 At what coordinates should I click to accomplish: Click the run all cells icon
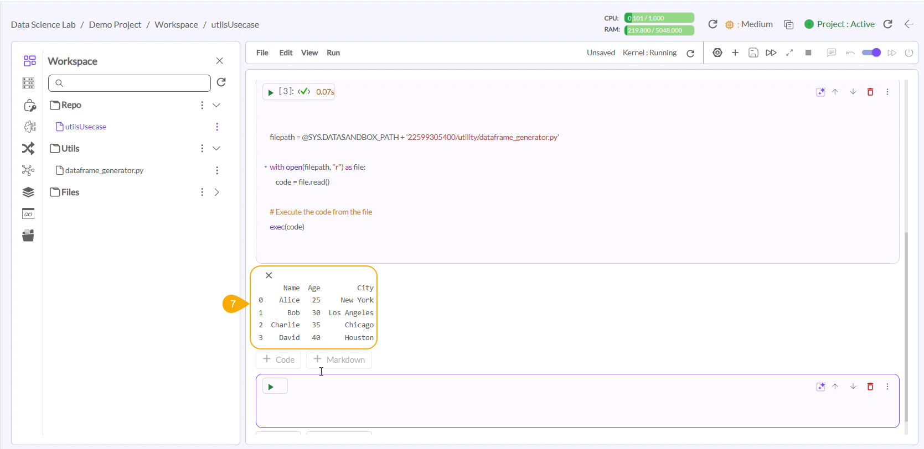(x=771, y=53)
